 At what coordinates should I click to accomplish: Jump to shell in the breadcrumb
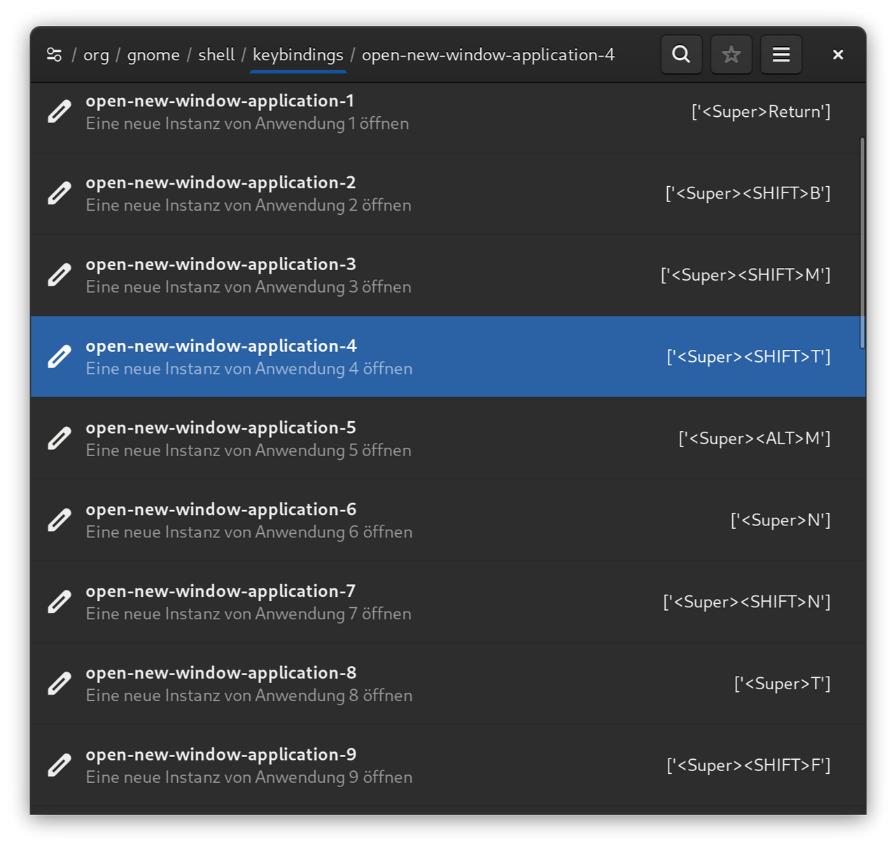coord(216,55)
